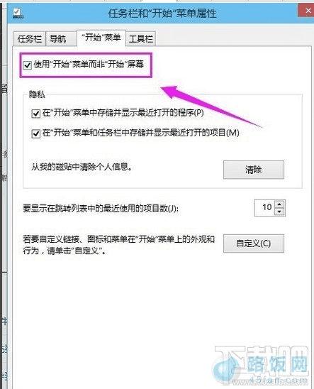The image size is (314, 389).
Task: Click the 自定义 description text paragraph
Action: (x=118, y=245)
